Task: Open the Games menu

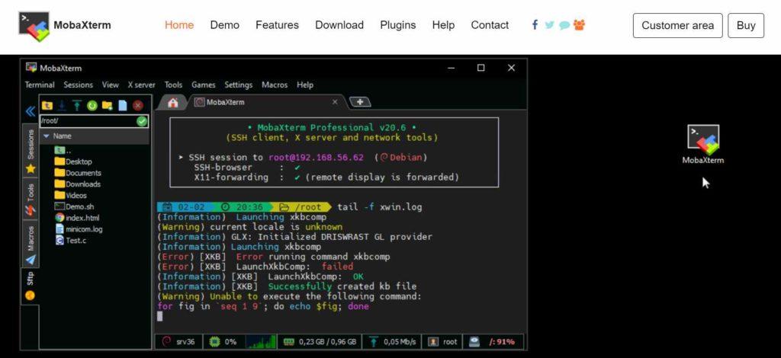Action: (x=203, y=85)
